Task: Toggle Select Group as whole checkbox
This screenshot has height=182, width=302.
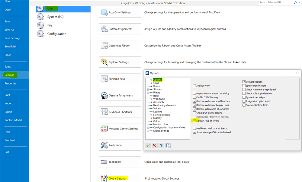Action: 194,121
